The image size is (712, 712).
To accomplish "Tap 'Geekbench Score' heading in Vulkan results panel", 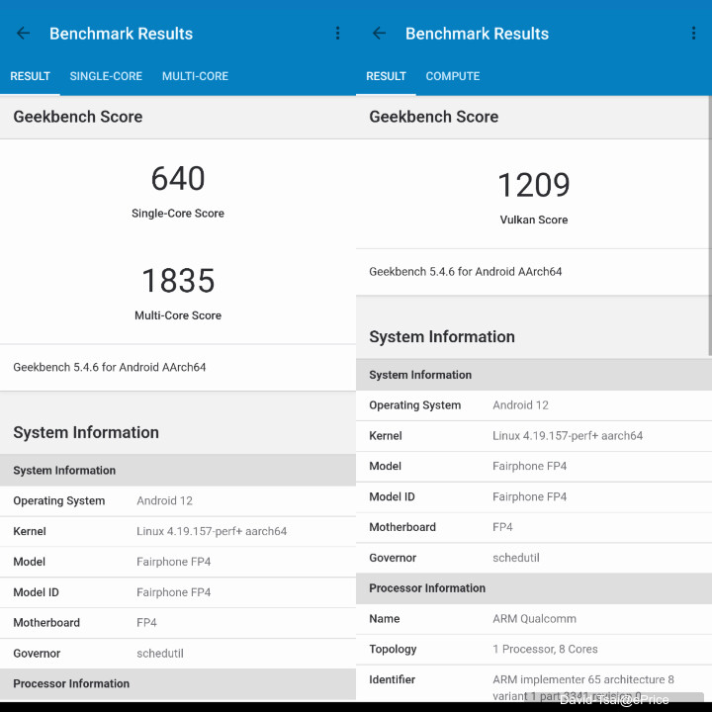I will click(x=434, y=117).
